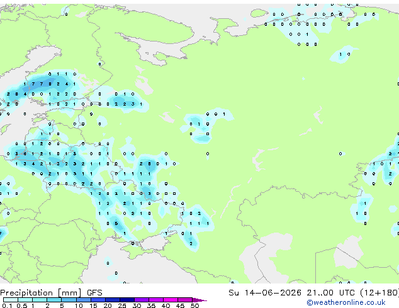The height and width of the screenshot is (308, 399).
Task: Click the '25' legend scale label
Action: pos(122,305)
